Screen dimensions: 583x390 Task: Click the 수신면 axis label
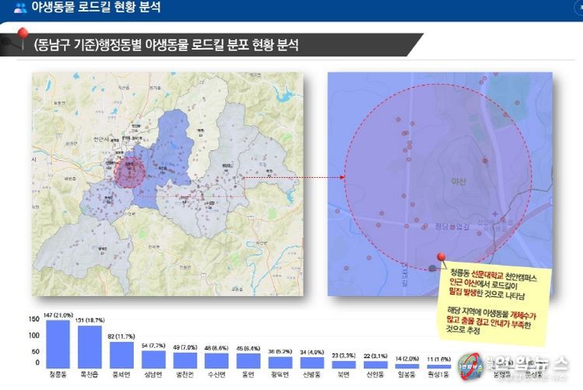pos(216,374)
